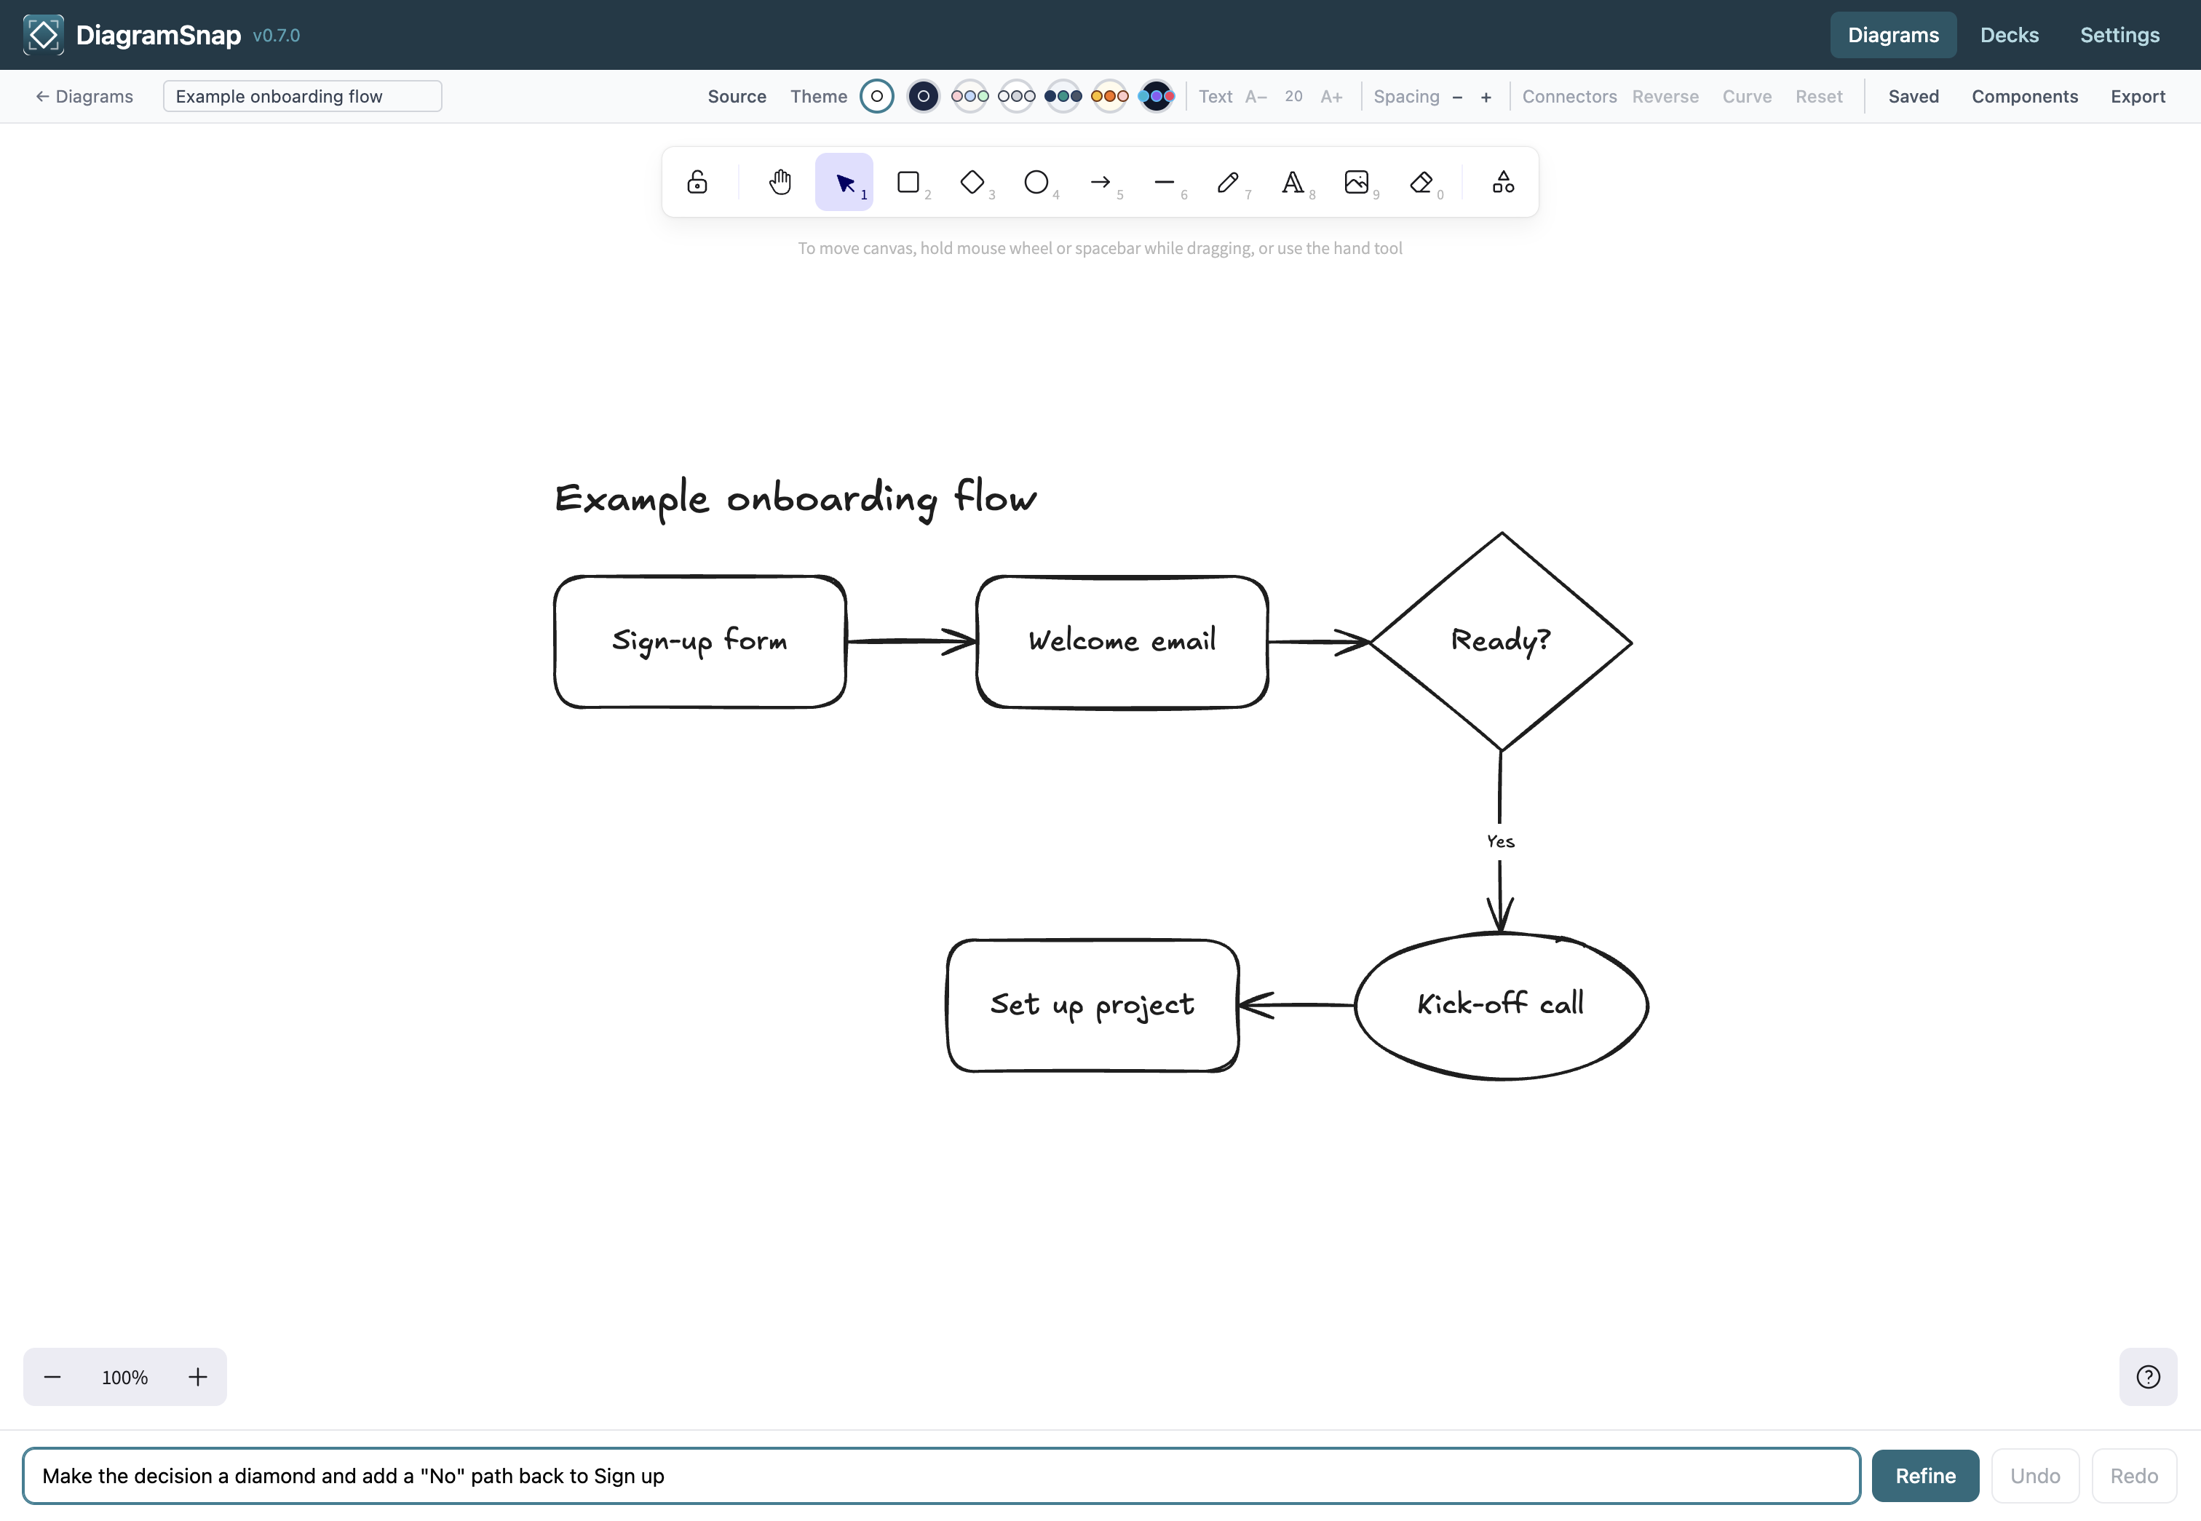This screenshot has height=1521, width=2201.
Task: Click the Curve connectors option
Action: coord(1746,96)
